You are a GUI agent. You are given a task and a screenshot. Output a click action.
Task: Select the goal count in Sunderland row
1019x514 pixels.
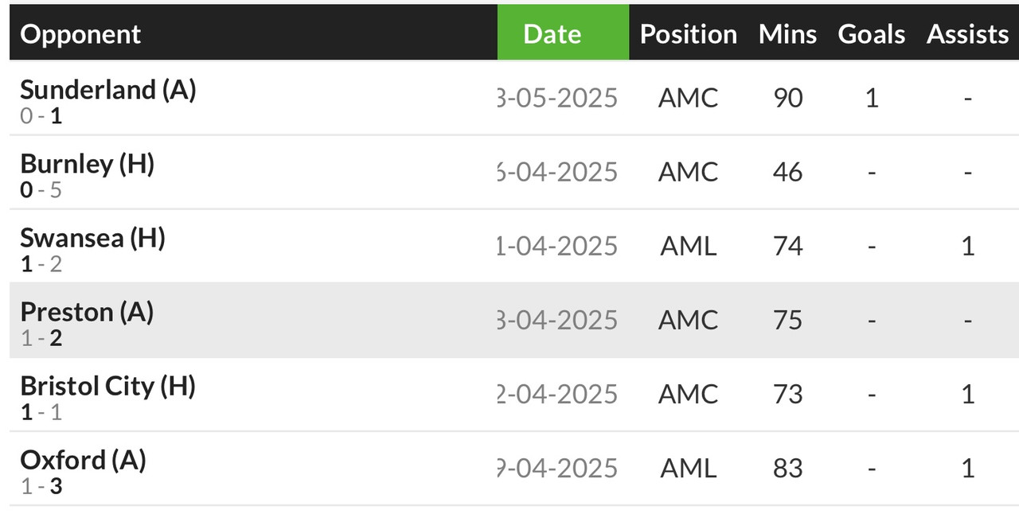click(x=872, y=98)
